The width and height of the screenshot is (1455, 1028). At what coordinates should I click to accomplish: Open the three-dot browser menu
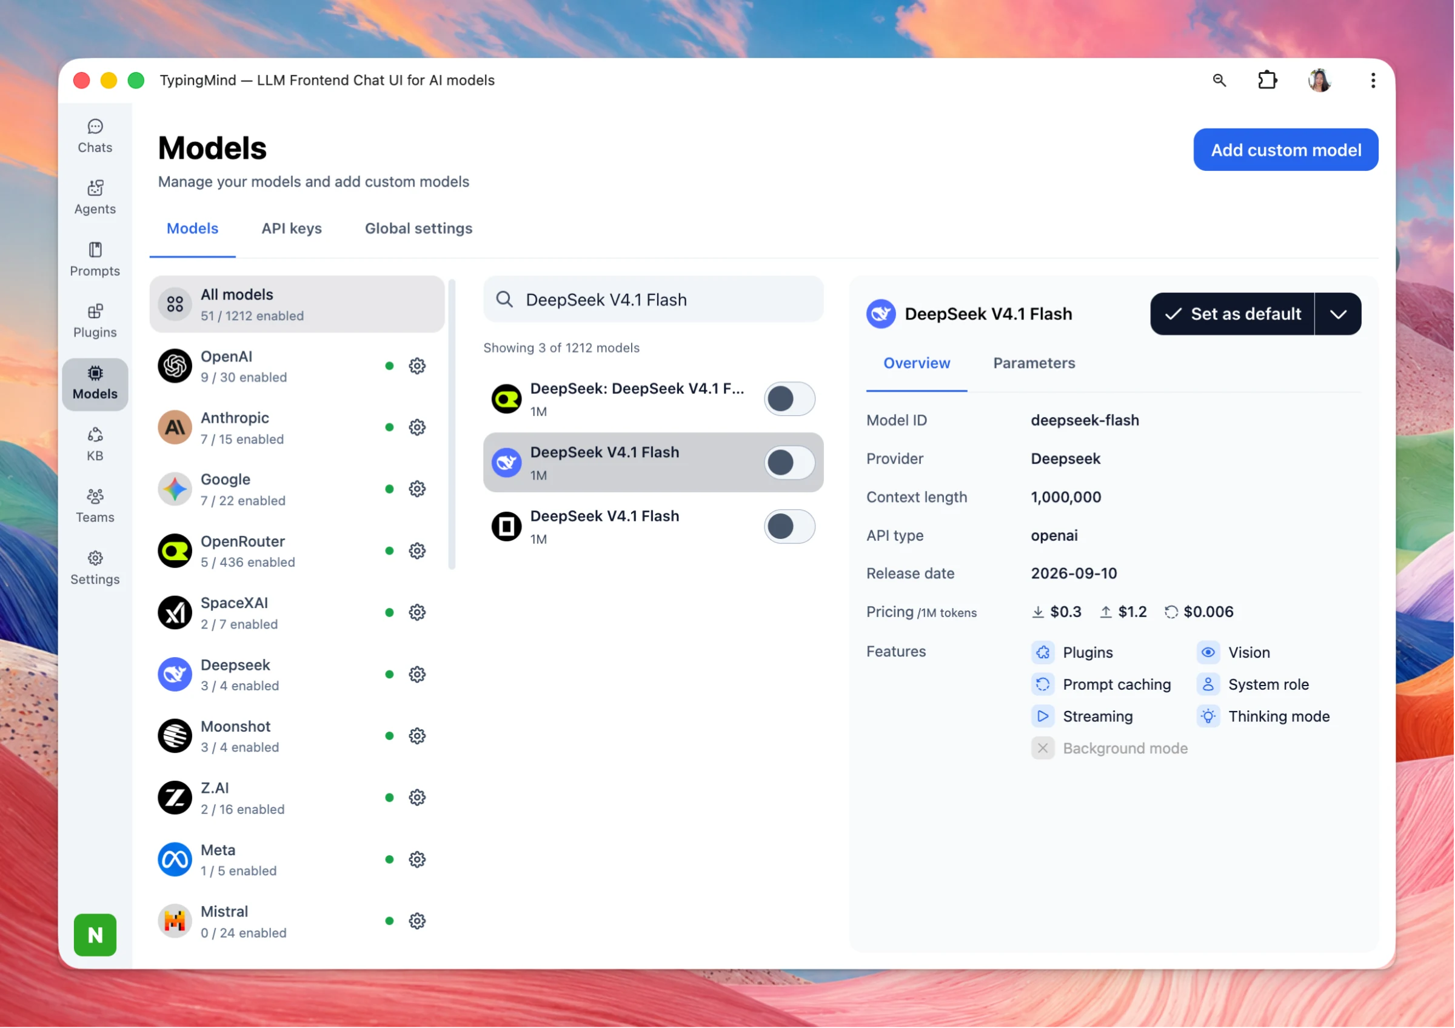tap(1373, 81)
